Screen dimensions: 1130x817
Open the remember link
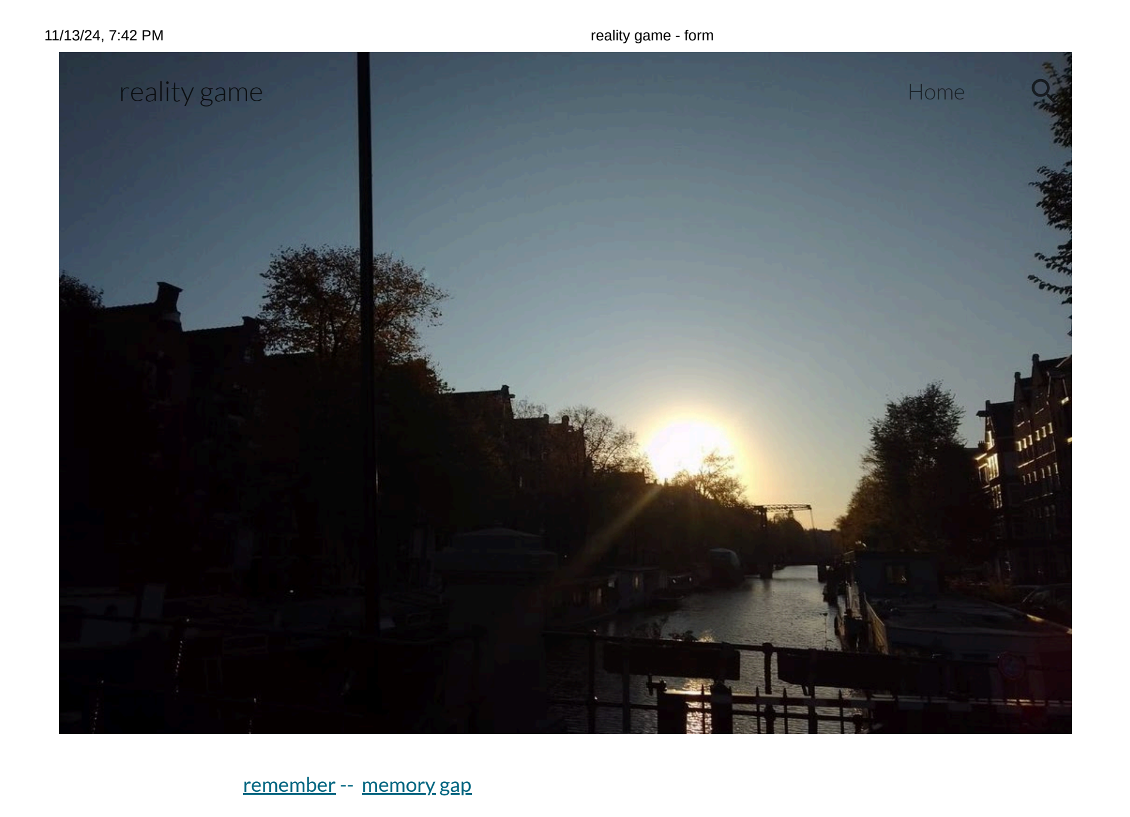[289, 785]
